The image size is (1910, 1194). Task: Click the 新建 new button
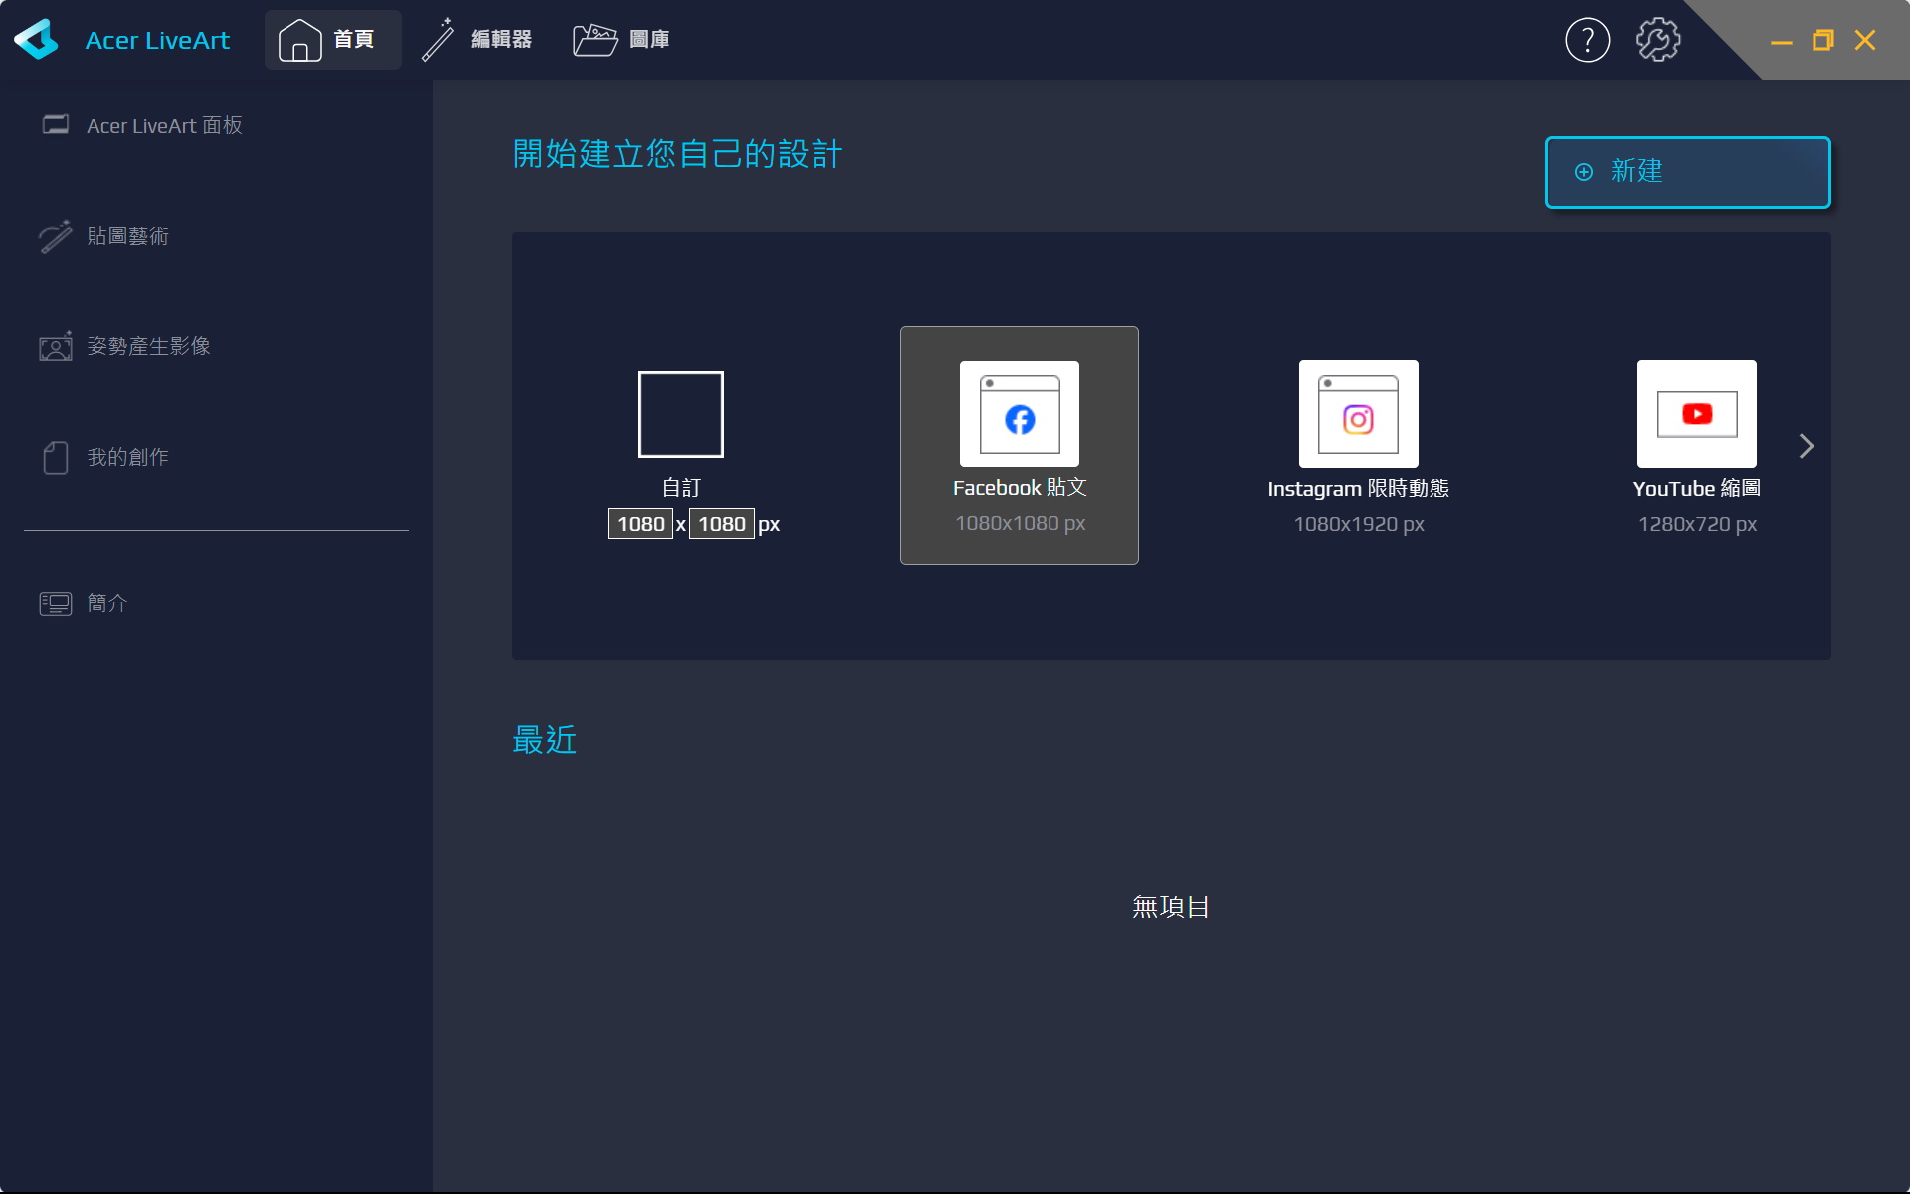pos(1687,172)
